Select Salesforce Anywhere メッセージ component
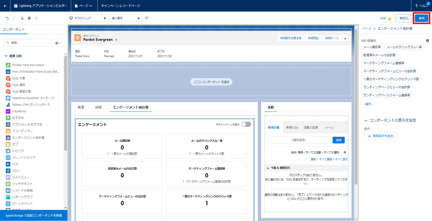The width and height of the screenshot is (432, 221). tap(30, 98)
